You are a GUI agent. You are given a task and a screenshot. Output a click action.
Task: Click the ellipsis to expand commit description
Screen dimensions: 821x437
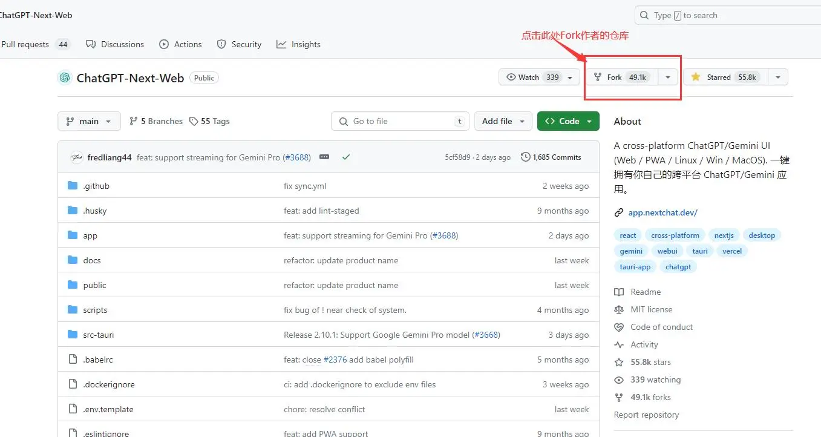tap(324, 156)
